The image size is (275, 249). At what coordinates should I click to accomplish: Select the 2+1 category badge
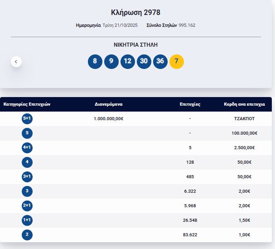pyautogui.click(x=27, y=205)
